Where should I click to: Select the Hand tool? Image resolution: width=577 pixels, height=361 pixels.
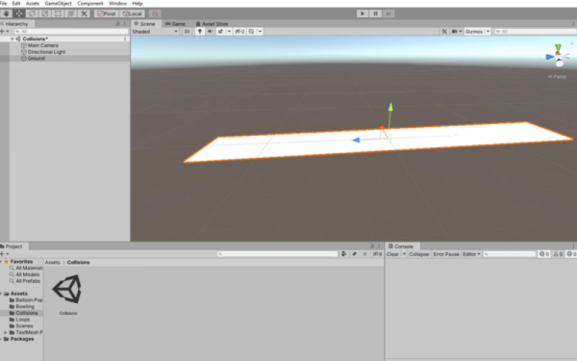[6, 13]
